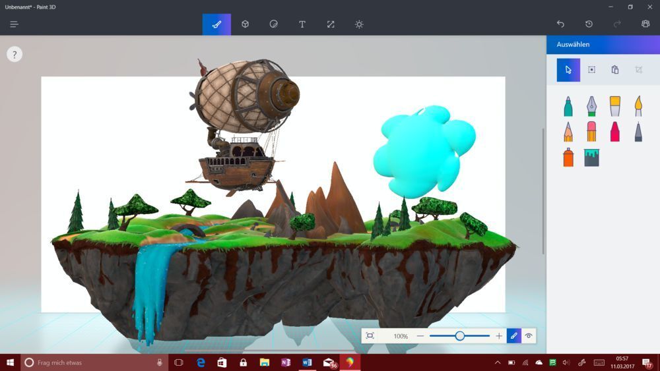660x371 pixels.
Task: Select the Spray can tool
Action: tap(568, 157)
